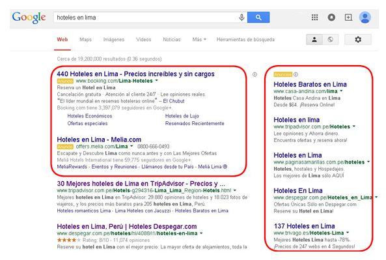Open Hoteles en Lima - Melia.com ad

click(99, 139)
